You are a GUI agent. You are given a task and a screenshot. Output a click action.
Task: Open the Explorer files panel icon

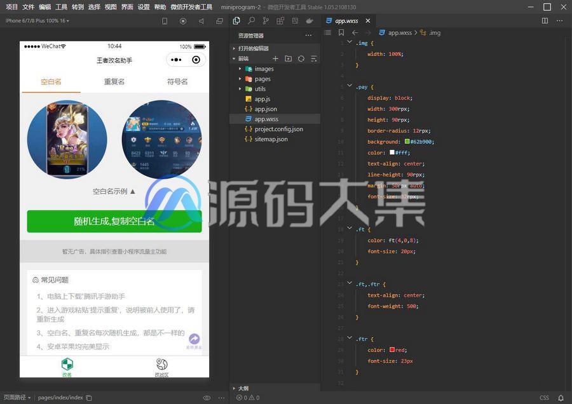pyautogui.click(x=236, y=21)
